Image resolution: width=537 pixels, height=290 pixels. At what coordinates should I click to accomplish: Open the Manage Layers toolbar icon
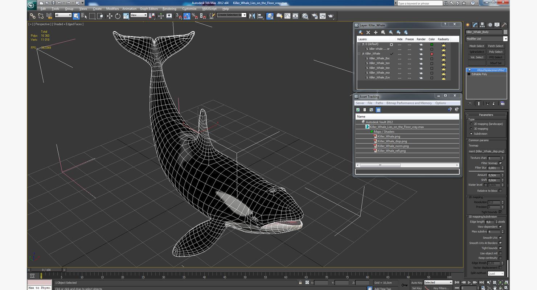(270, 16)
